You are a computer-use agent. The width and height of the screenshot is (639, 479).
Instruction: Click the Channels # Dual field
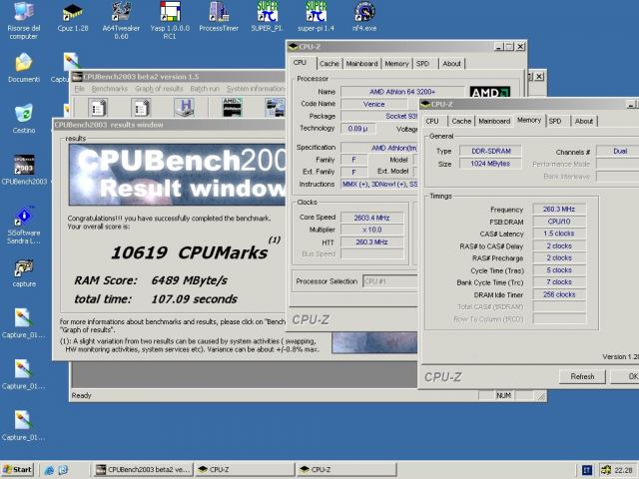(617, 151)
